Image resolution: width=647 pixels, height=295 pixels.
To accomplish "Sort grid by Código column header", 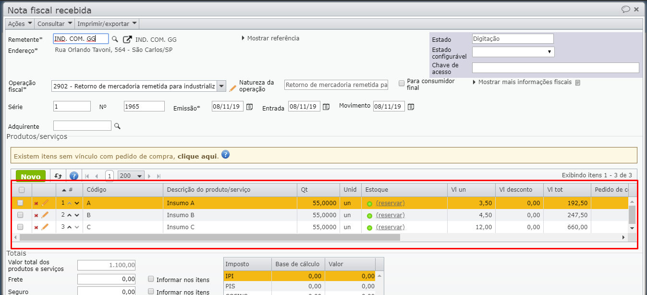I will 122,190.
